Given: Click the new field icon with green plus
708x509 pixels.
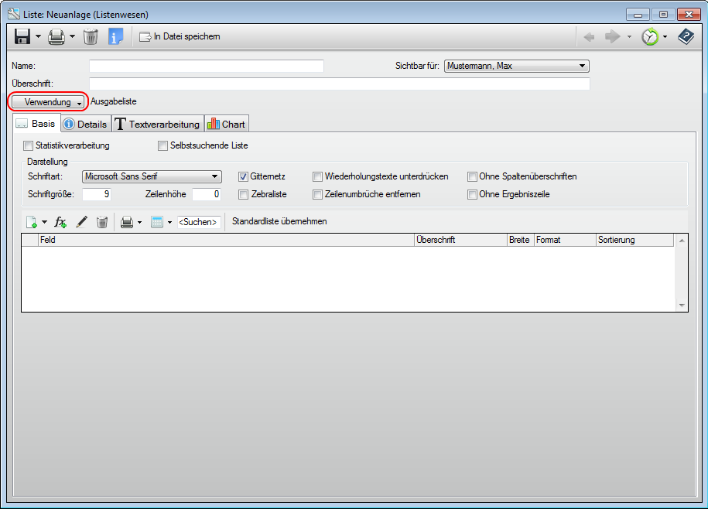Looking at the screenshot, I should (32, 222).
